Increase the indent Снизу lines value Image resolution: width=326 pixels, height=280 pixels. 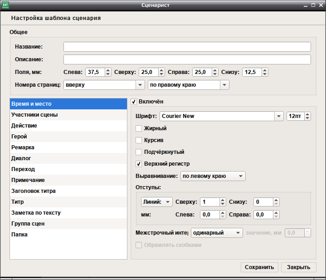(276, 200)
